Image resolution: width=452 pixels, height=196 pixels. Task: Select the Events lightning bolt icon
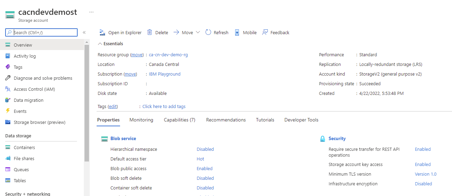(x=8, y=111)
